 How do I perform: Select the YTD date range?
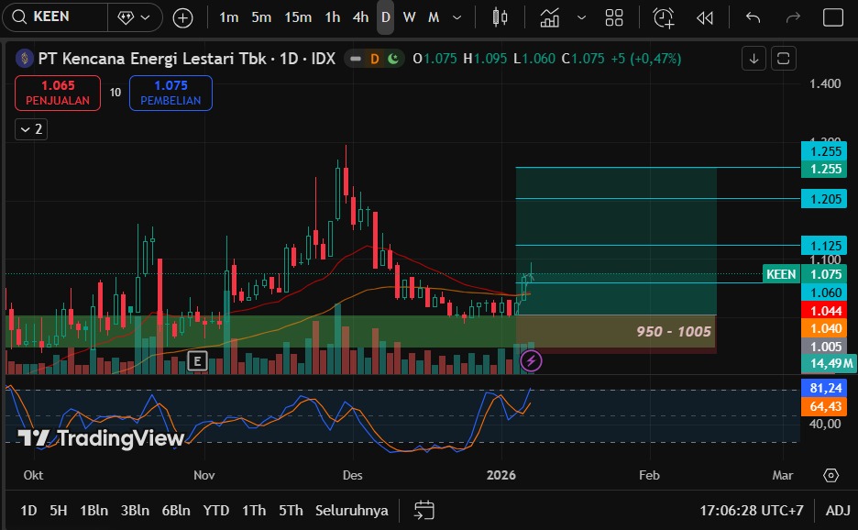click(216, 510)
